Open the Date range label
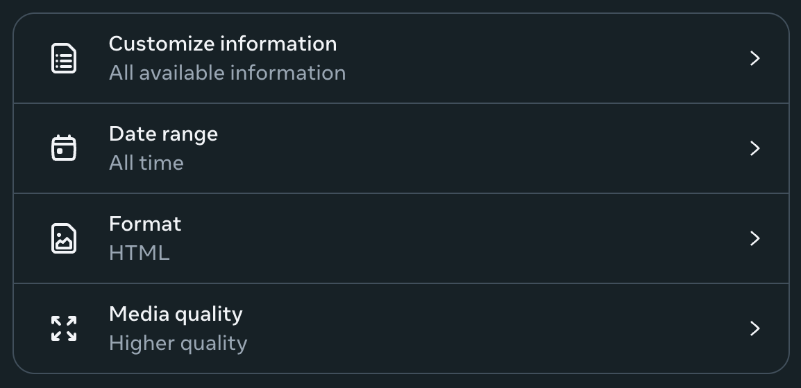This screenshot has width=801, height=388. pyautogui.click(x=163, y=134)
